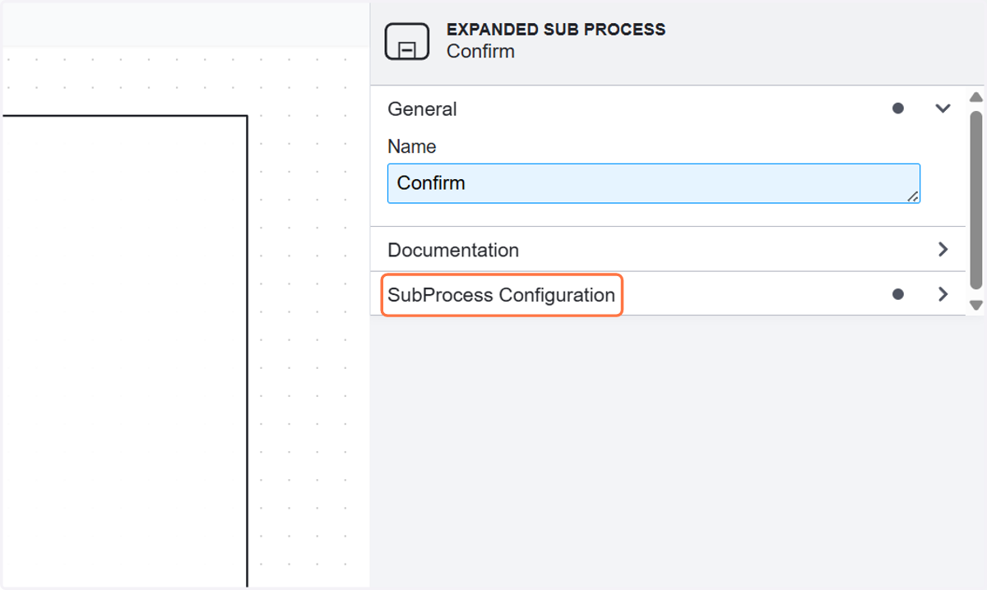Click the properties panel scrollbar thumb

tap(976, 201)
